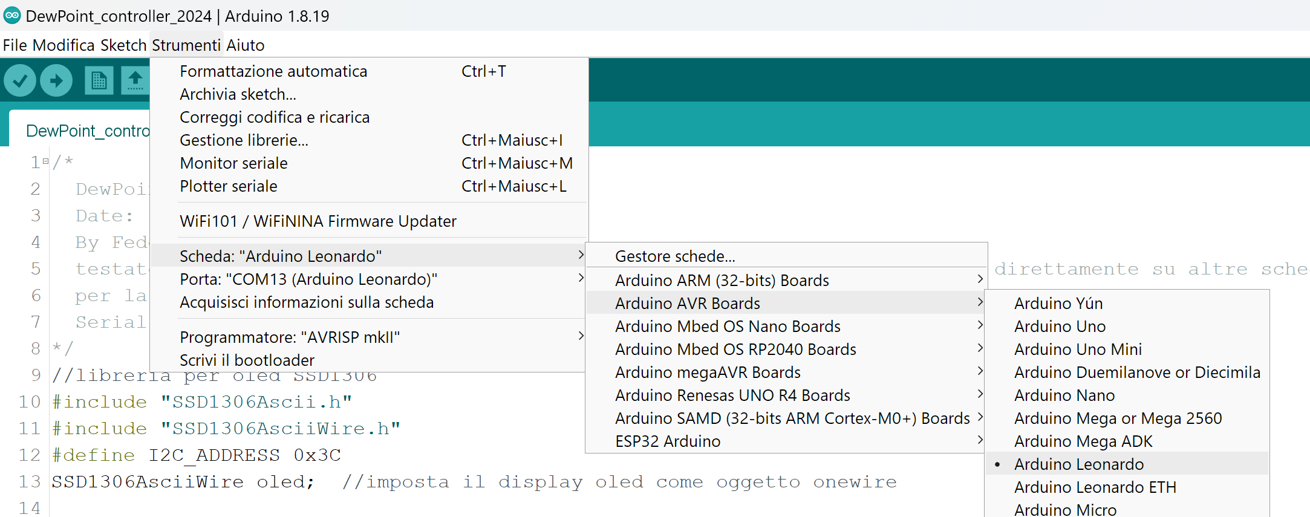Collapse the comment fold marker on line 1
The height and width of the screenshot is (517, 1310).
[x=45, y=161]
